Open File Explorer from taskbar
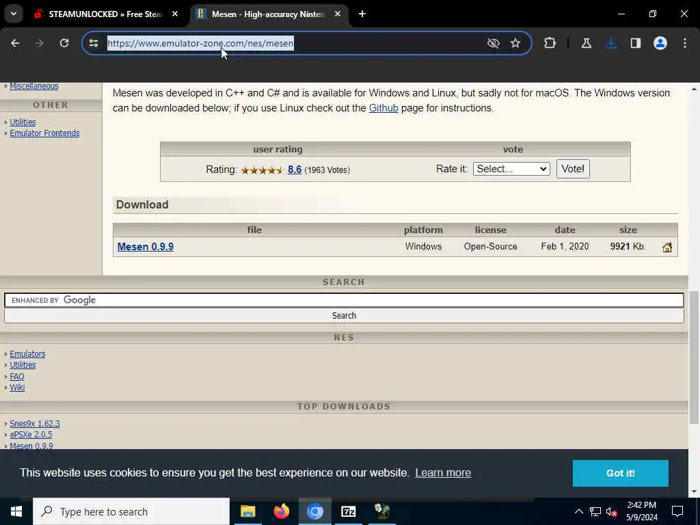The image size is (700, 525). tap(247, 511)
